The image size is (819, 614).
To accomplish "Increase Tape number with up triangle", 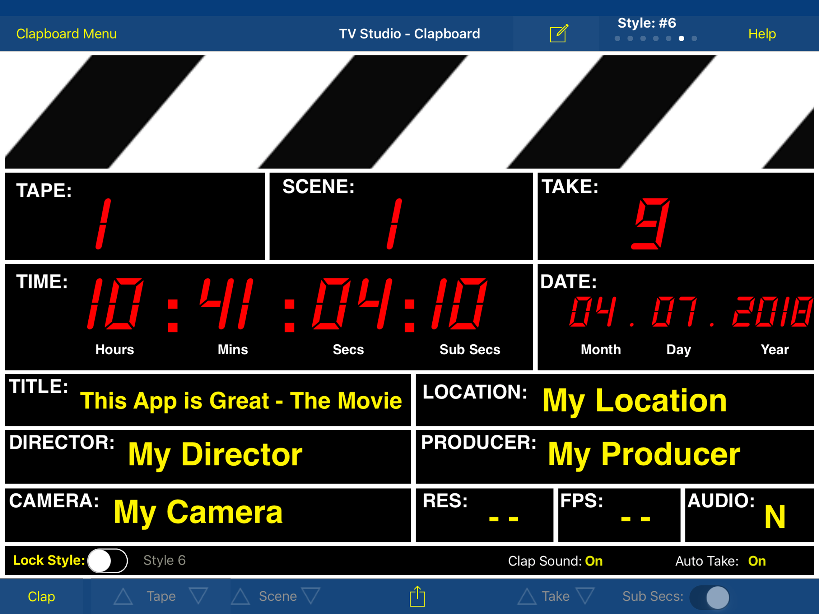I will [x=123, y=596].
